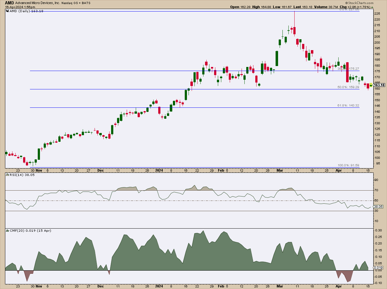Select the RSI(14) indicator label
Viewport: 387px width, 289px height.
click(14, 175)
